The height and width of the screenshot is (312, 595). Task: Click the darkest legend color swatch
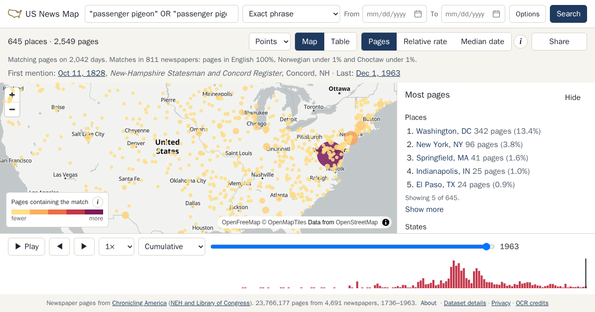click(94, 212)
